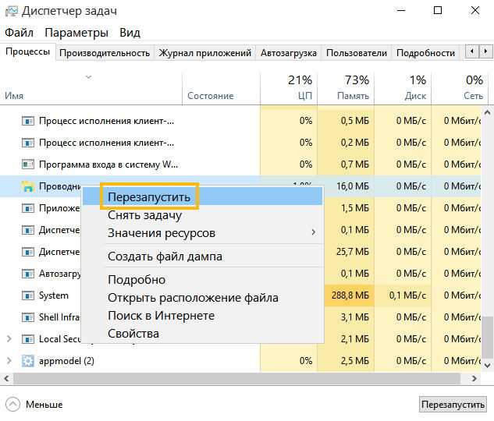Click the horizontal scrollbar left arrow

[x=6, y=378]
